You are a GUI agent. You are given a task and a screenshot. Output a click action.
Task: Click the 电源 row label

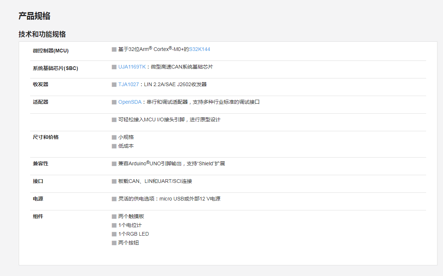[x=37, y=199]
